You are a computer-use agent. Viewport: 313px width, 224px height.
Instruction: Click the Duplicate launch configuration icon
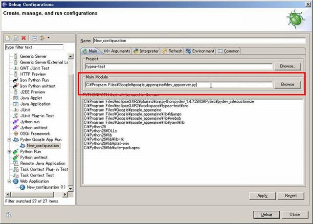16,38
